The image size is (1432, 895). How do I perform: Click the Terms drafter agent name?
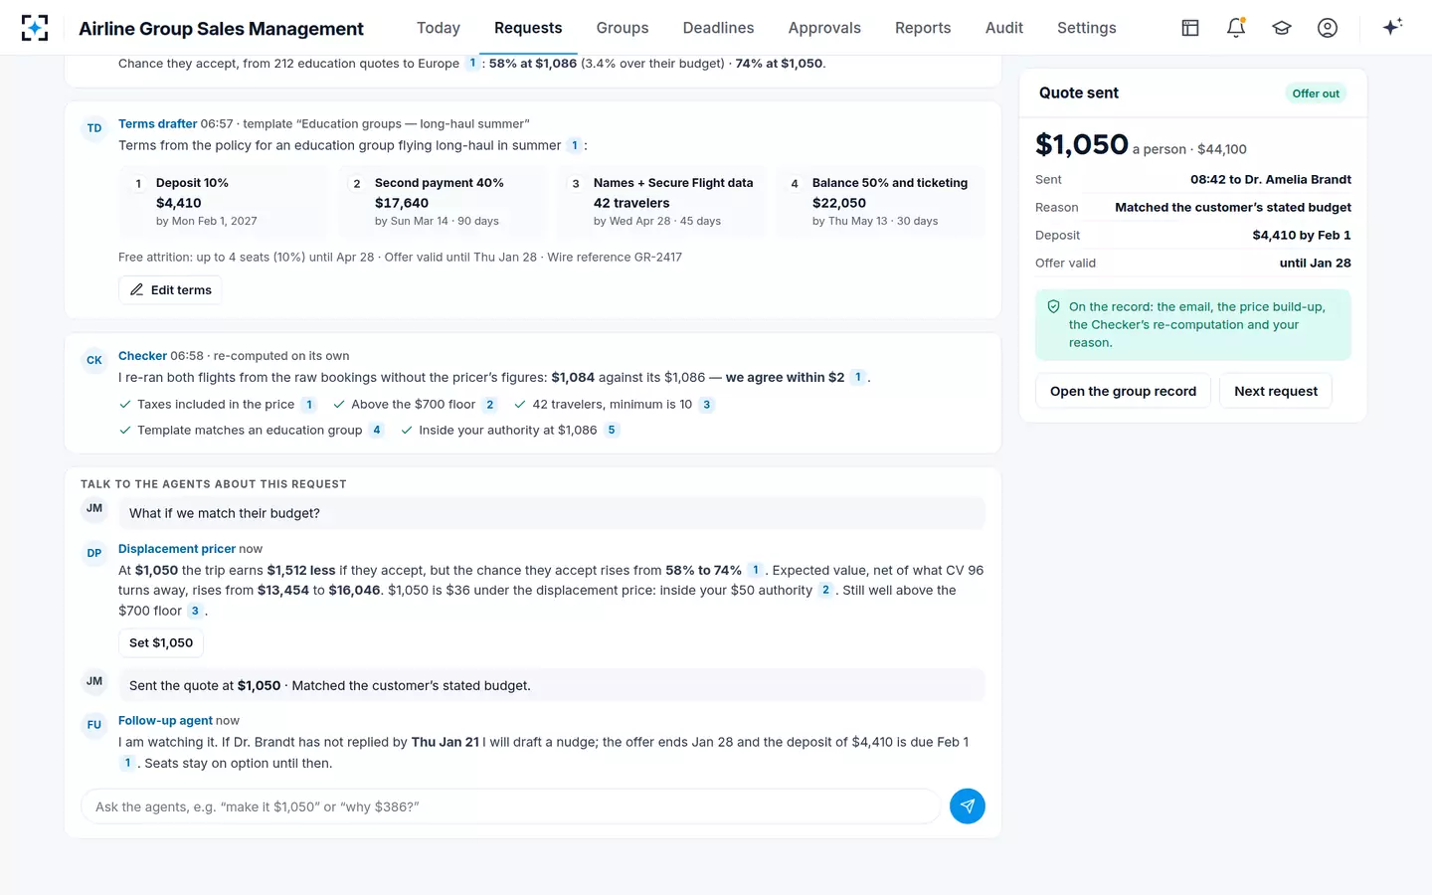click(x=158, y=124)
